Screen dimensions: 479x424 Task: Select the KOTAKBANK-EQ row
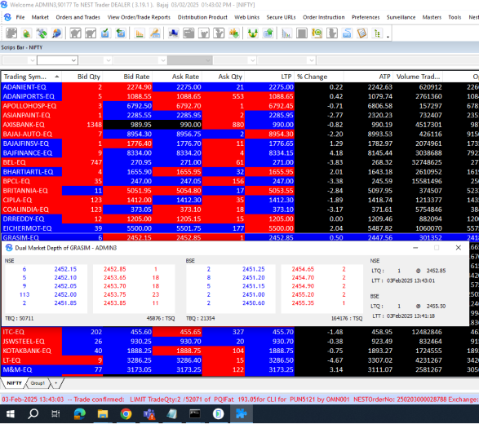click(240, 351)
